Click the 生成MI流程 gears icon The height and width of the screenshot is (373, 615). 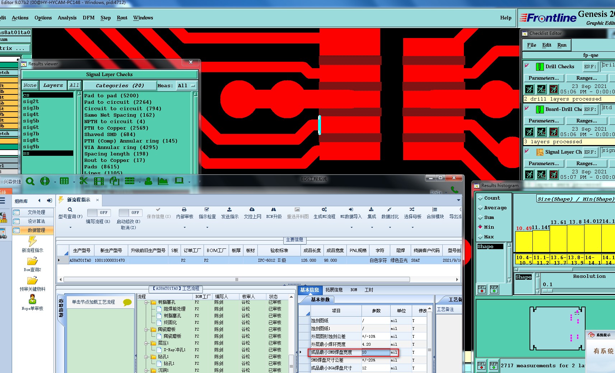tap(324, 209)
